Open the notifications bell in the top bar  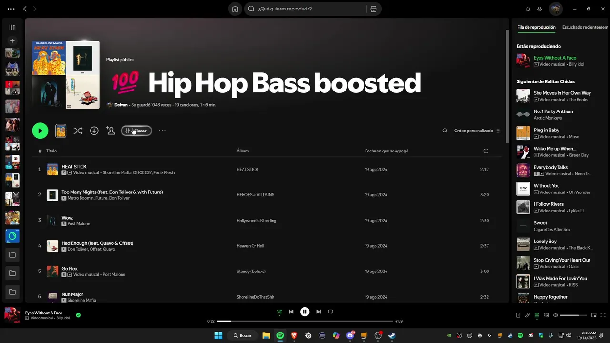(528, 9)
